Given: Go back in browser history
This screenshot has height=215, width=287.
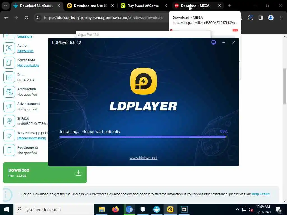Looking at the screenshot, I should [6, 18].
